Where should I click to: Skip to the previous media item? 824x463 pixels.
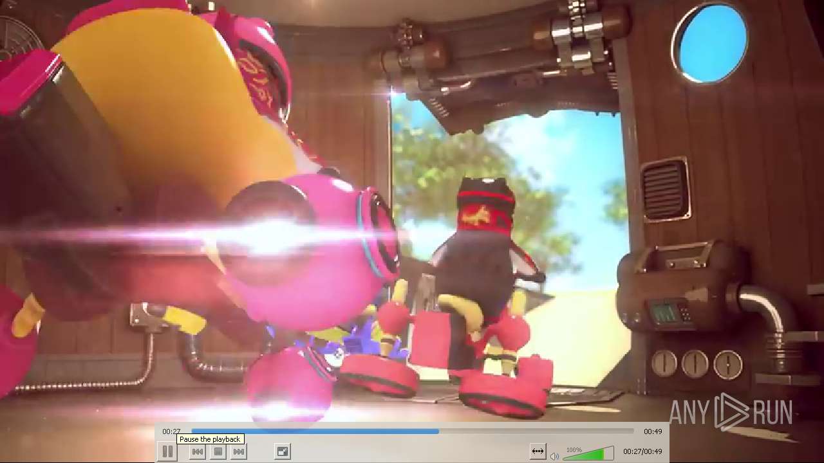[198, 452]
